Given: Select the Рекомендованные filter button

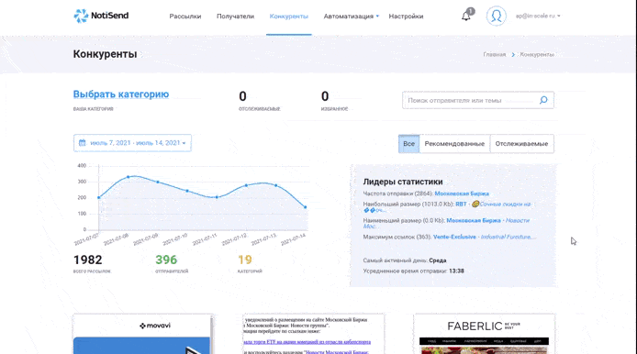Looking at the screenshot, I should point(454,144).
